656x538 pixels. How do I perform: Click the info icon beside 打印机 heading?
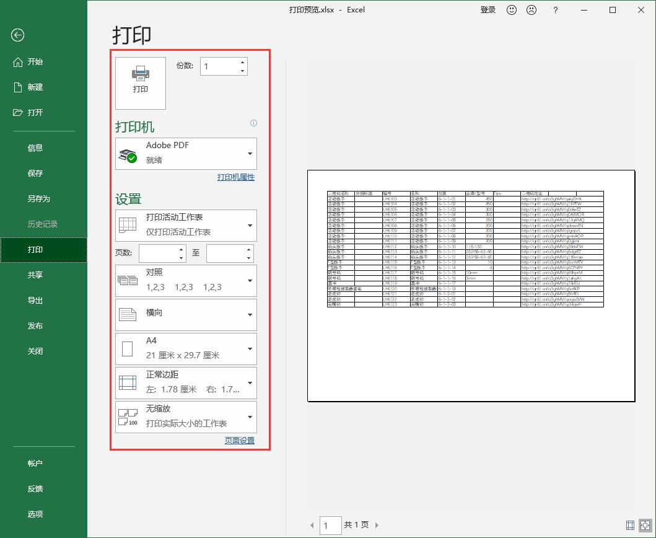[x=254, y=123]
